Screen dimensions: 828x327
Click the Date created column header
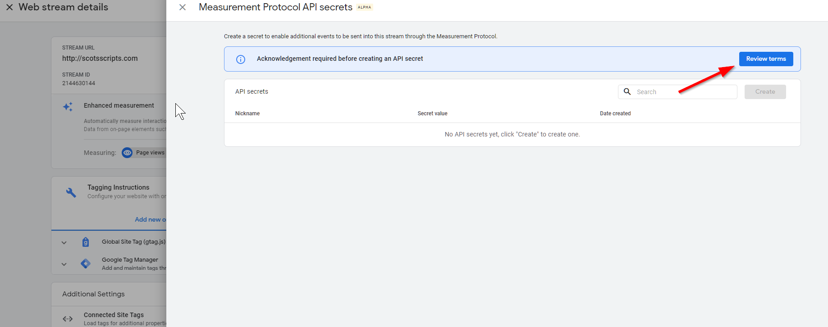tap(615, 114)
